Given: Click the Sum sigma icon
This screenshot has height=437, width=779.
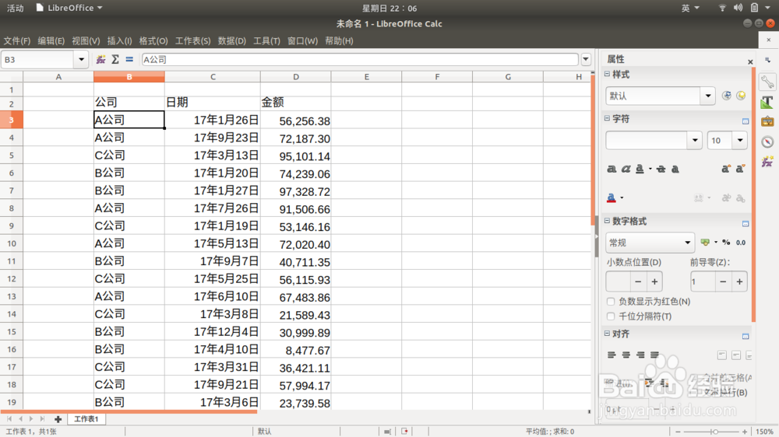Looking at the screenshot, I should pyautogui.click(x=115, y=60).
